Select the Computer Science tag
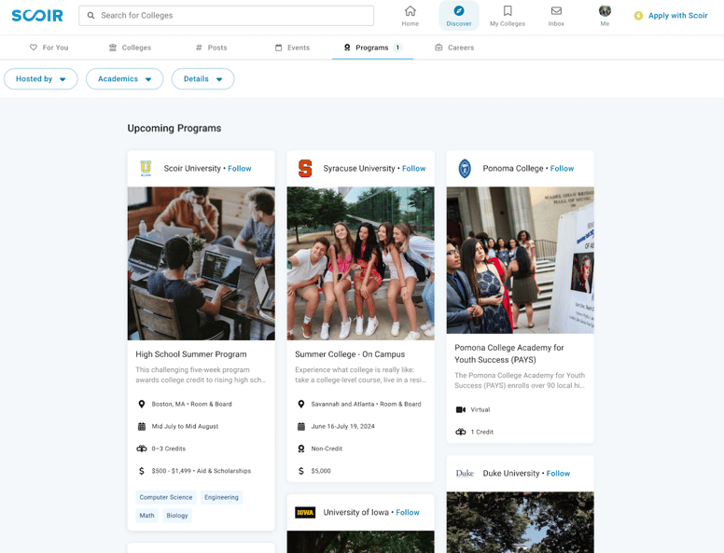 click(166, 497)
